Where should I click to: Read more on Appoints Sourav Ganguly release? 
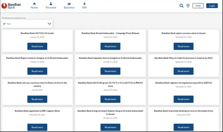point(110,71)
